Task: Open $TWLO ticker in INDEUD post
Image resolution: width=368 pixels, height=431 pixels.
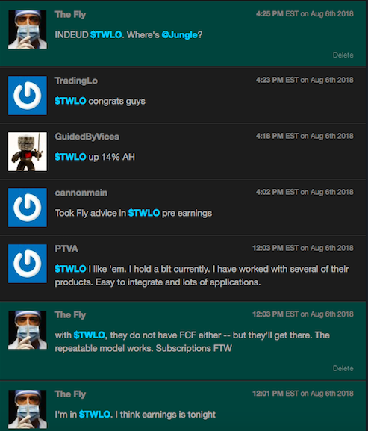Action: click(106, 35)
